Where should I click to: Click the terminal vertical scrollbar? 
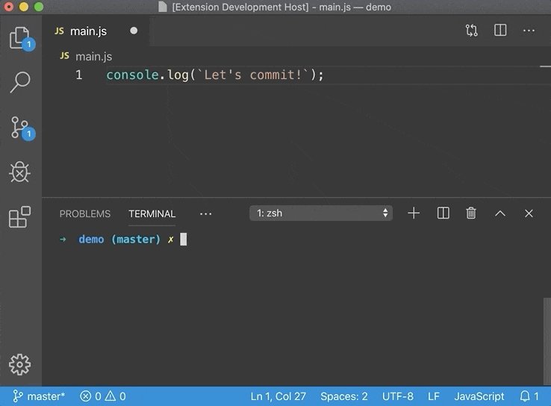click(547, 340)
